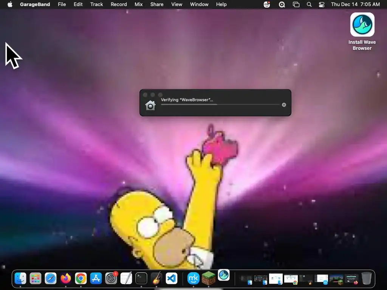Launch Firefox from the Dock
This screenshot has width=387, height=290.
point(66,278)
